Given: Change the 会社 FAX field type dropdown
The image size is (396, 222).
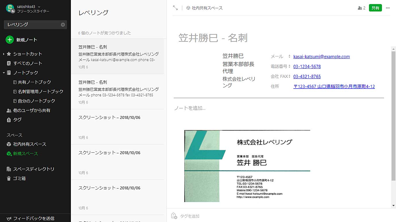Looking at the screenshot, I should click(290, 76).
